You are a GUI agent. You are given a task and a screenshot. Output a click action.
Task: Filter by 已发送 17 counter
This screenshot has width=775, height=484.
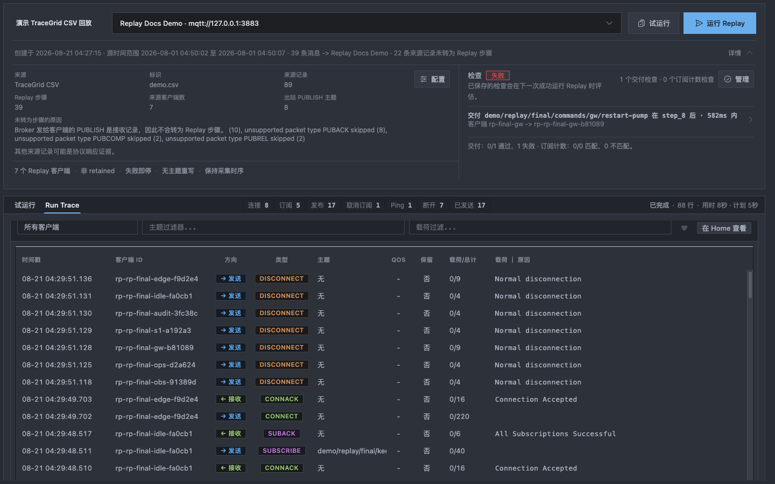[x=470, y=205]
